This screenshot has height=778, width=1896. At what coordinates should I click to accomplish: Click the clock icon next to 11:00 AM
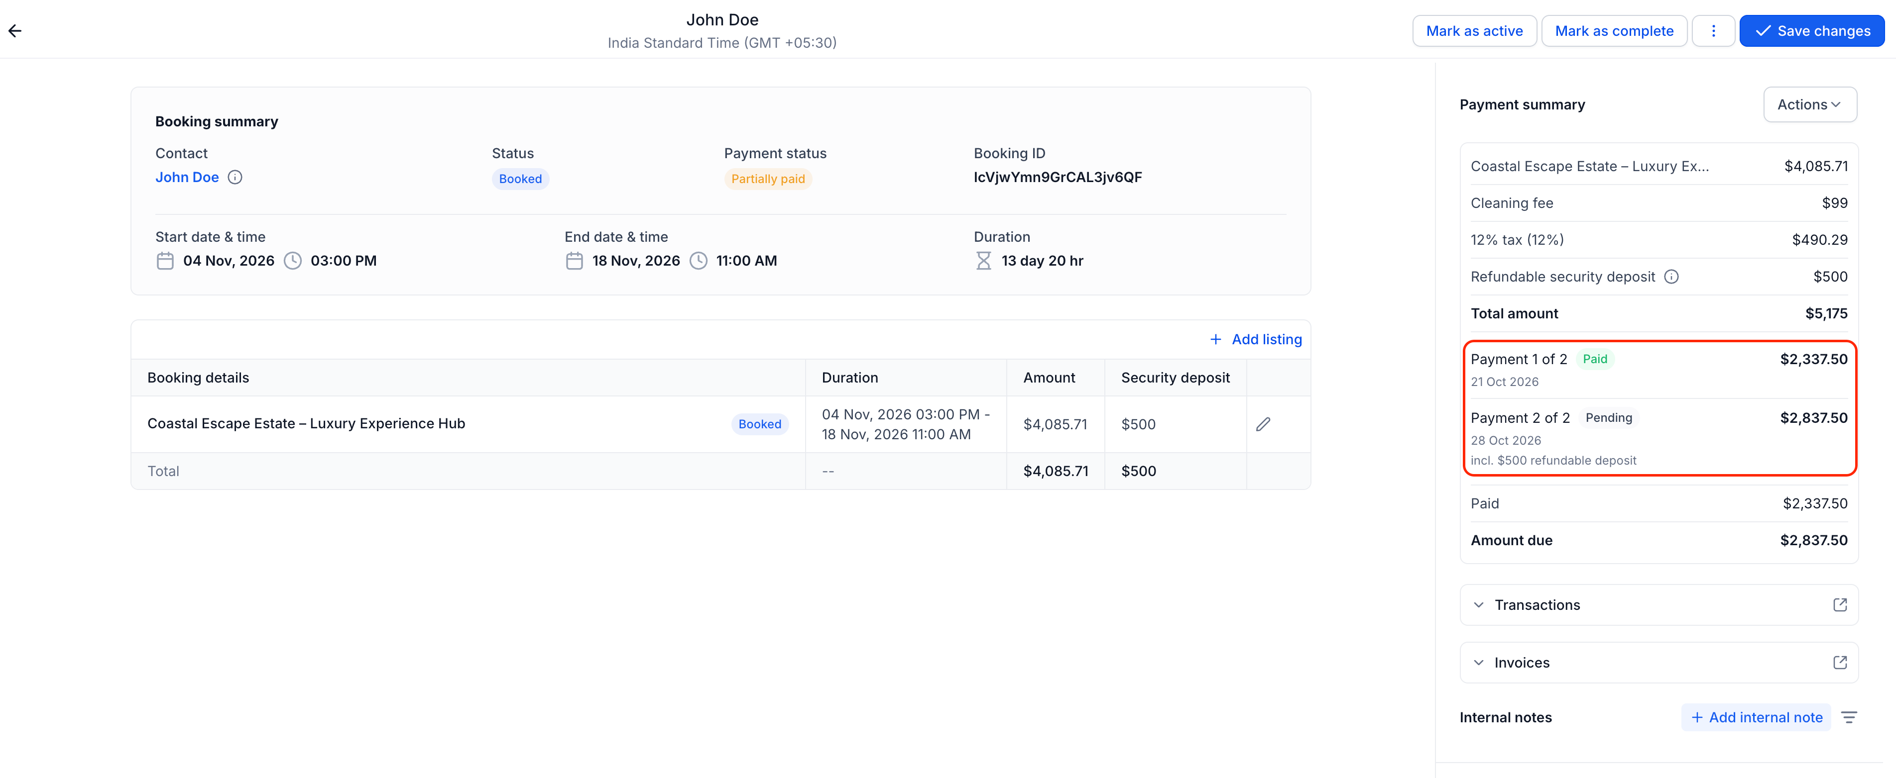(x=699, y=261)
